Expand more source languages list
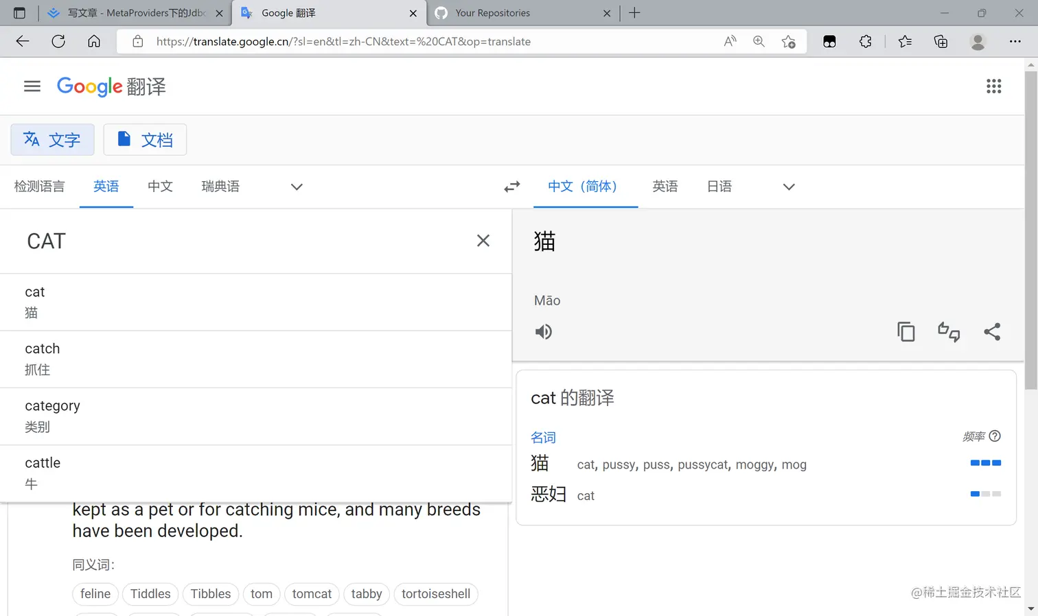Viewport: 1038px width, 616px height. tap(297, 187)
